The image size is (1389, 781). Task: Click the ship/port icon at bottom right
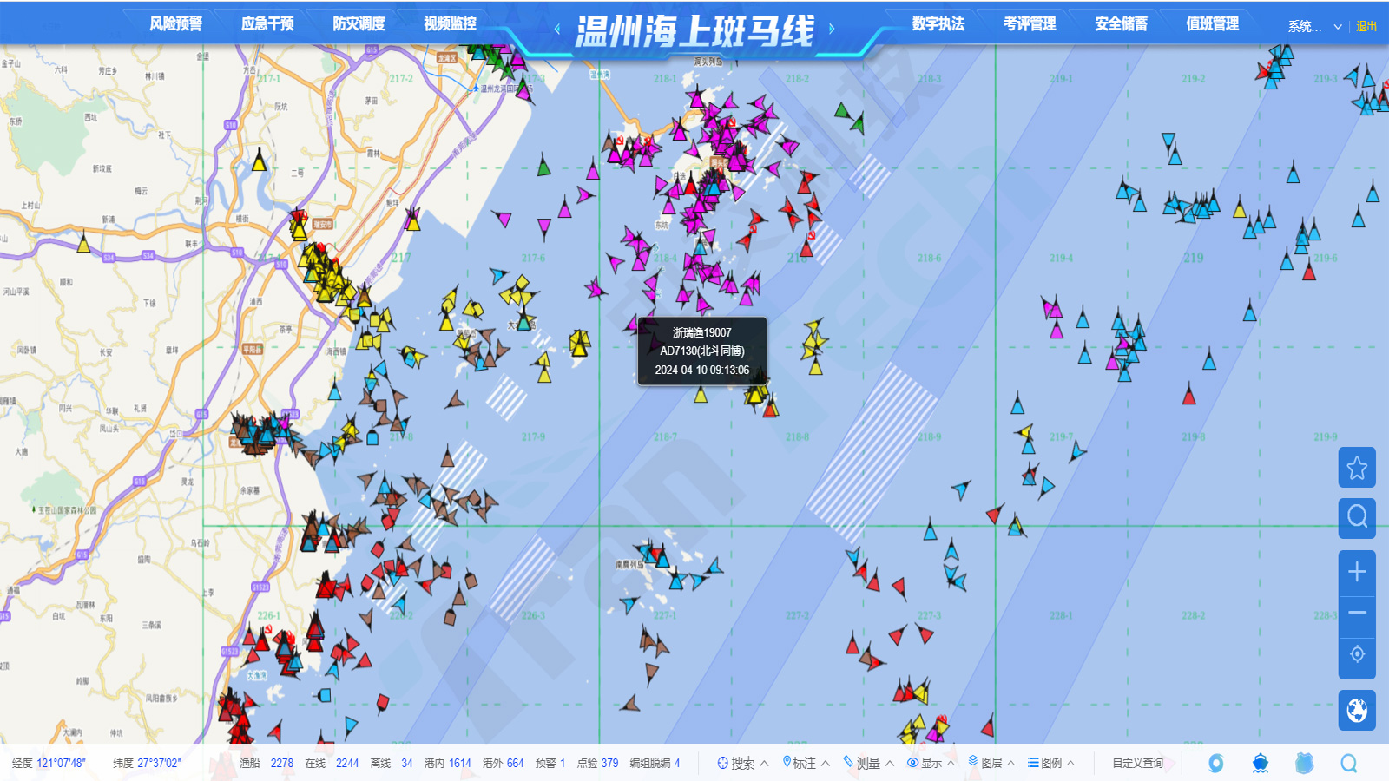pos(1261,763)
